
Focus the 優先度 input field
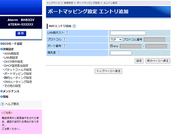(121, 53)
